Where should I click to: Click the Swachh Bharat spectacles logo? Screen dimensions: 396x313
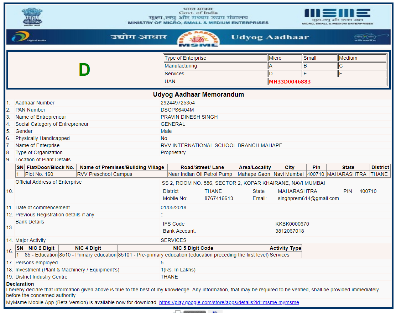370,37
